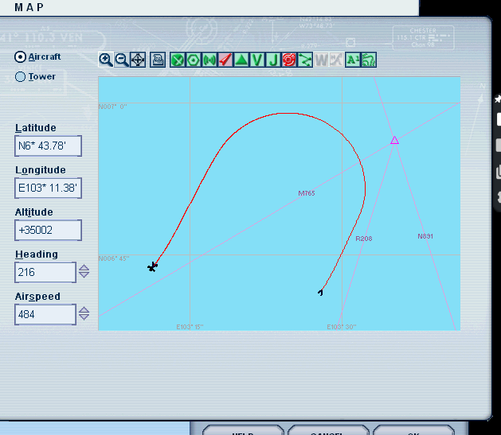Toggle the NDB beacon icon
The image size is (501, 435).
(x=209, y=60)
